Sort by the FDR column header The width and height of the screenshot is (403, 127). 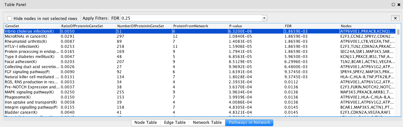(312, 26)
